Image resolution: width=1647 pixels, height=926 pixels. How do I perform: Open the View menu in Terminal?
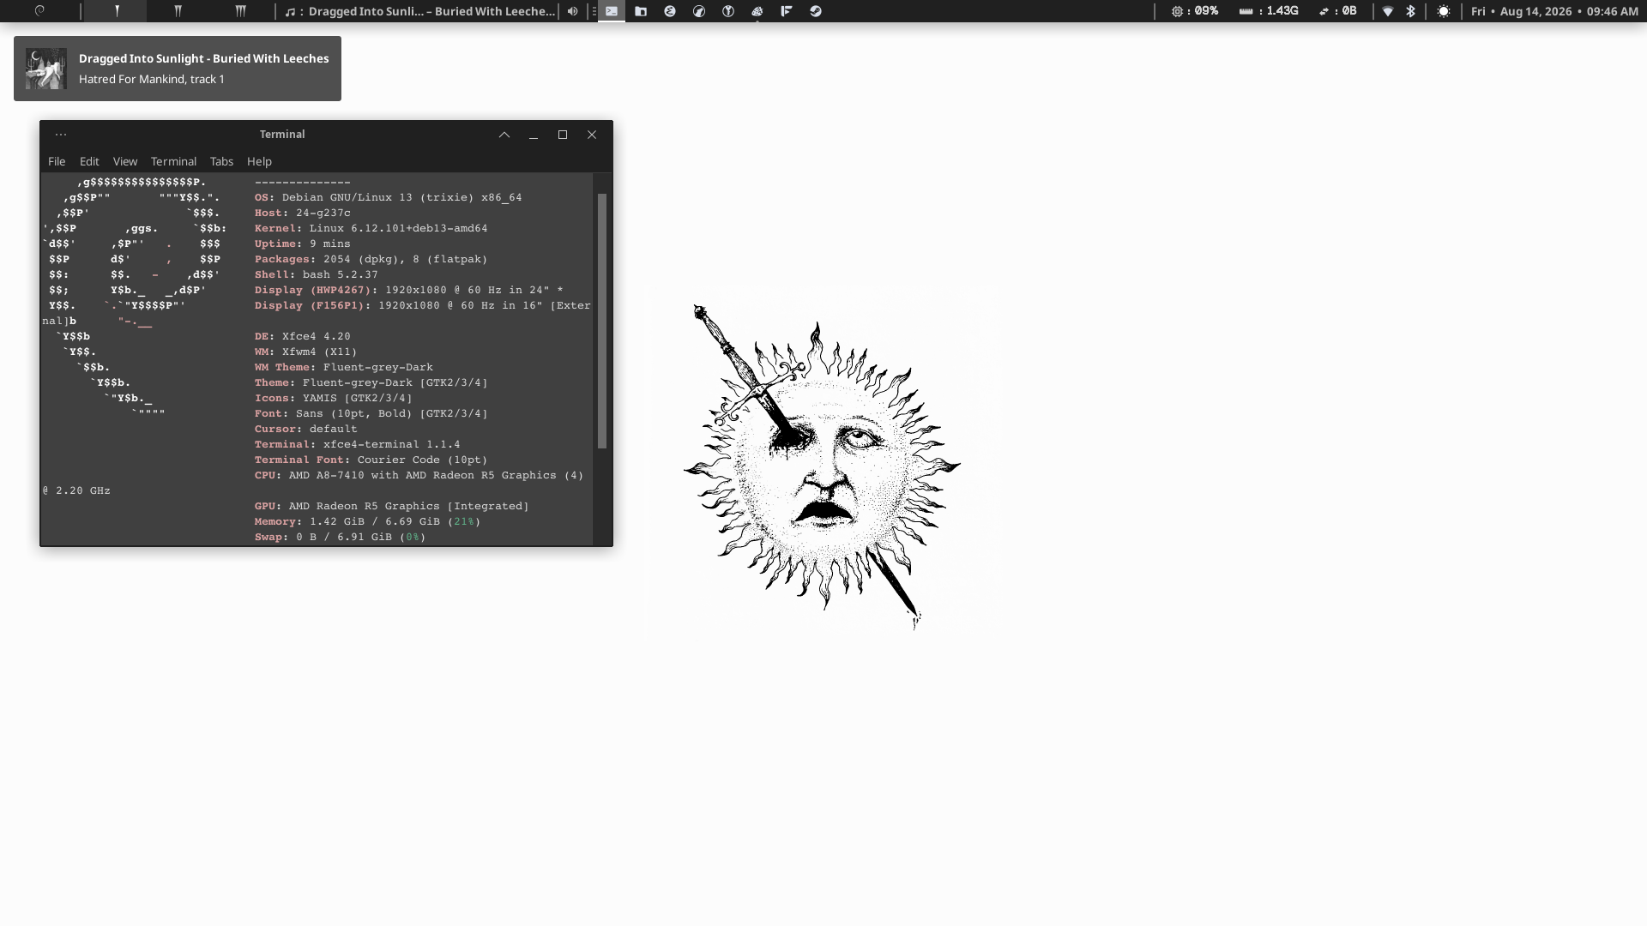pos(125,161)
